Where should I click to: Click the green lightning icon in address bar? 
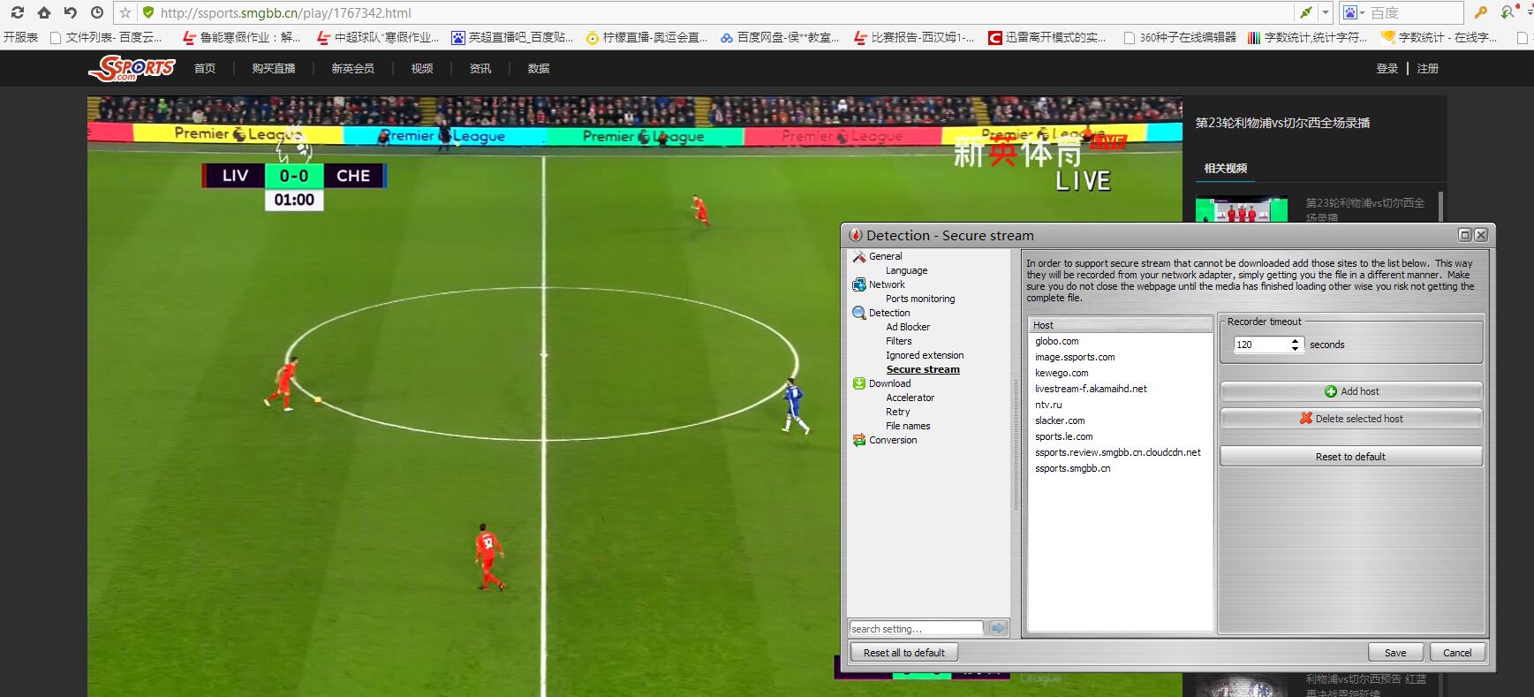click(1305, 12)
